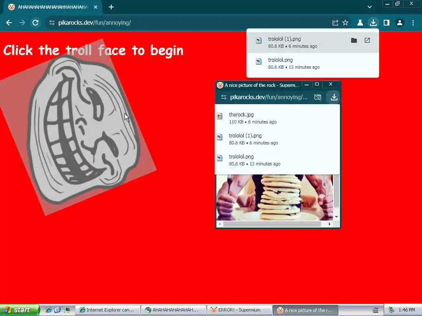
Task: Maximize the rock picture popup window
Action: [317, 84]
